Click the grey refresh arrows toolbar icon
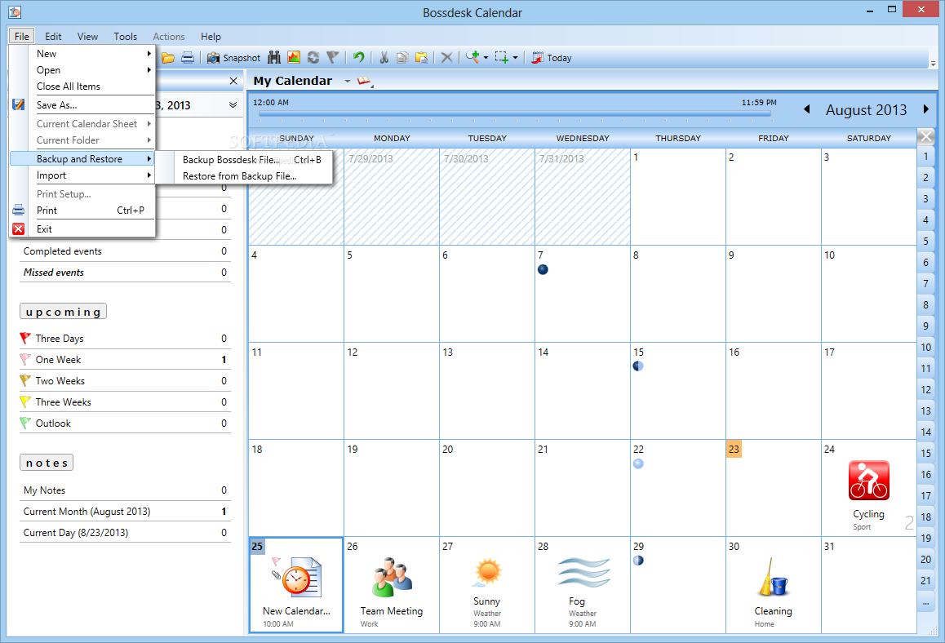945x643 pixels. click(x=313, y=58)
